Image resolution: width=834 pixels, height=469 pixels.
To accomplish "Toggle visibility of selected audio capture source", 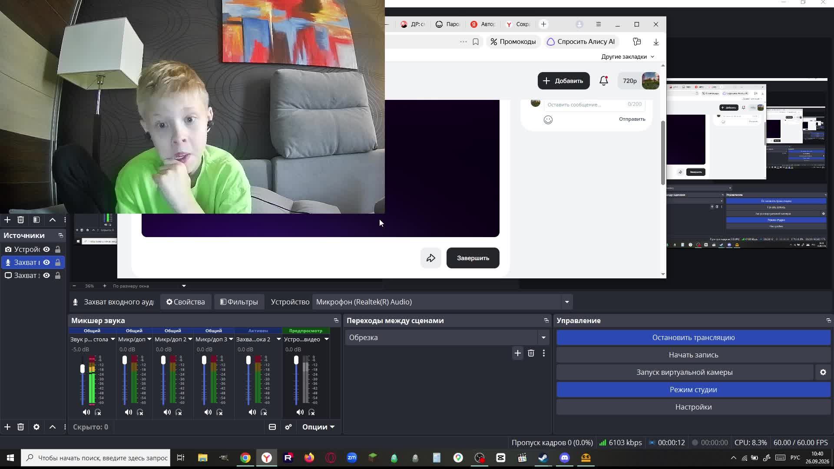I will click(46, 262).
